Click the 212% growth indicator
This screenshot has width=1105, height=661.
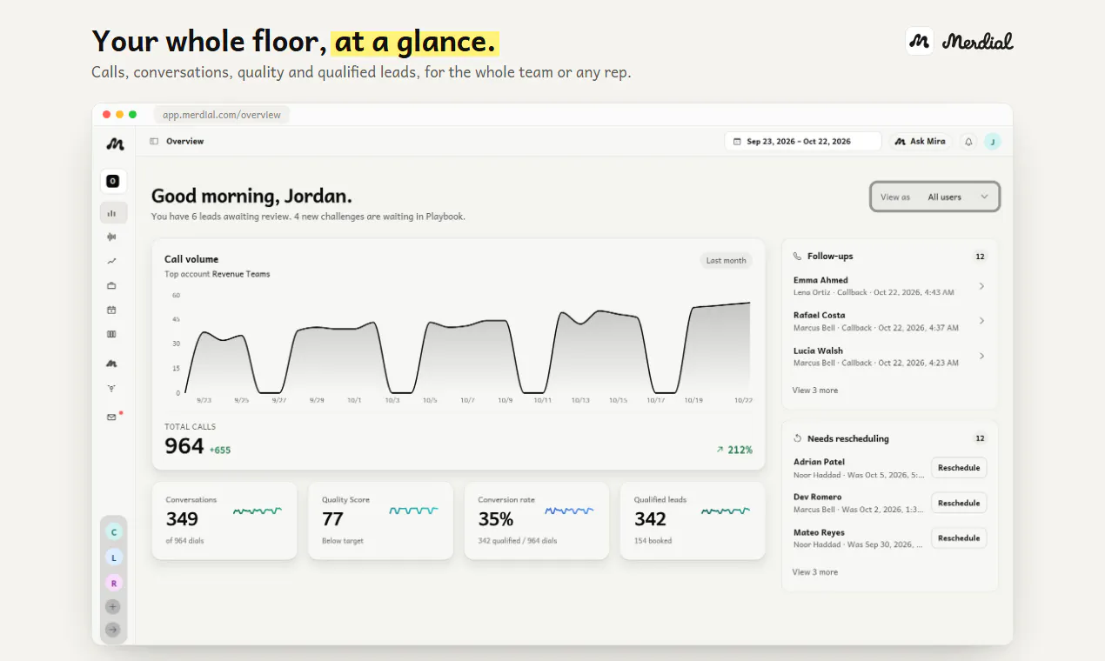pos(734,450)
